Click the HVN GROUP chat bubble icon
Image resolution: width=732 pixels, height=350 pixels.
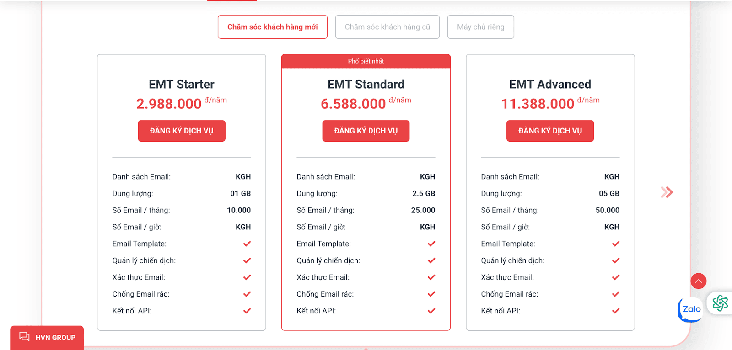(24, 337)
